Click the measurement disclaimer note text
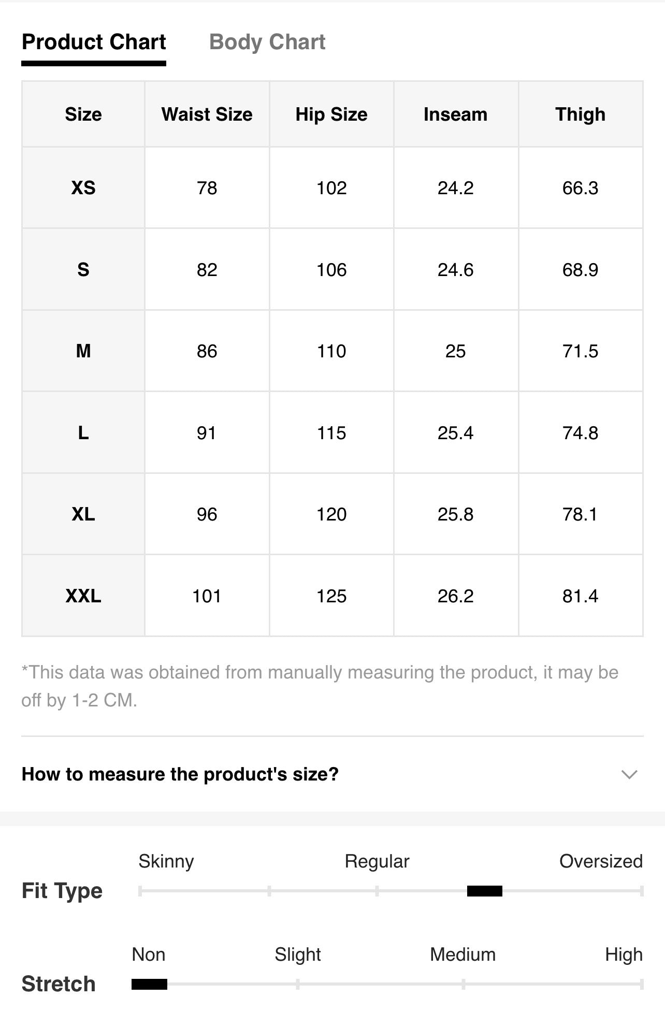 tap(320, 686)
